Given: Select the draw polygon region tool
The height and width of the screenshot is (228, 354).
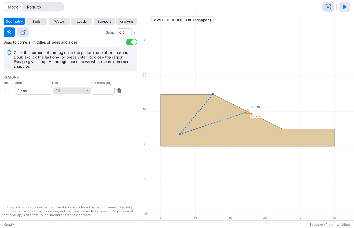Looking at the screenshot, I should pos(9,32).
